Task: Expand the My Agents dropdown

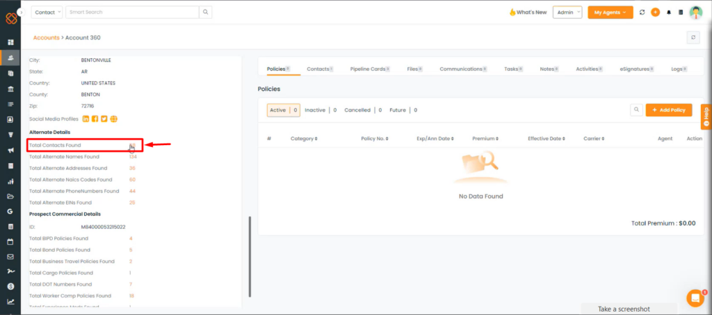Action: pos(610,12)
